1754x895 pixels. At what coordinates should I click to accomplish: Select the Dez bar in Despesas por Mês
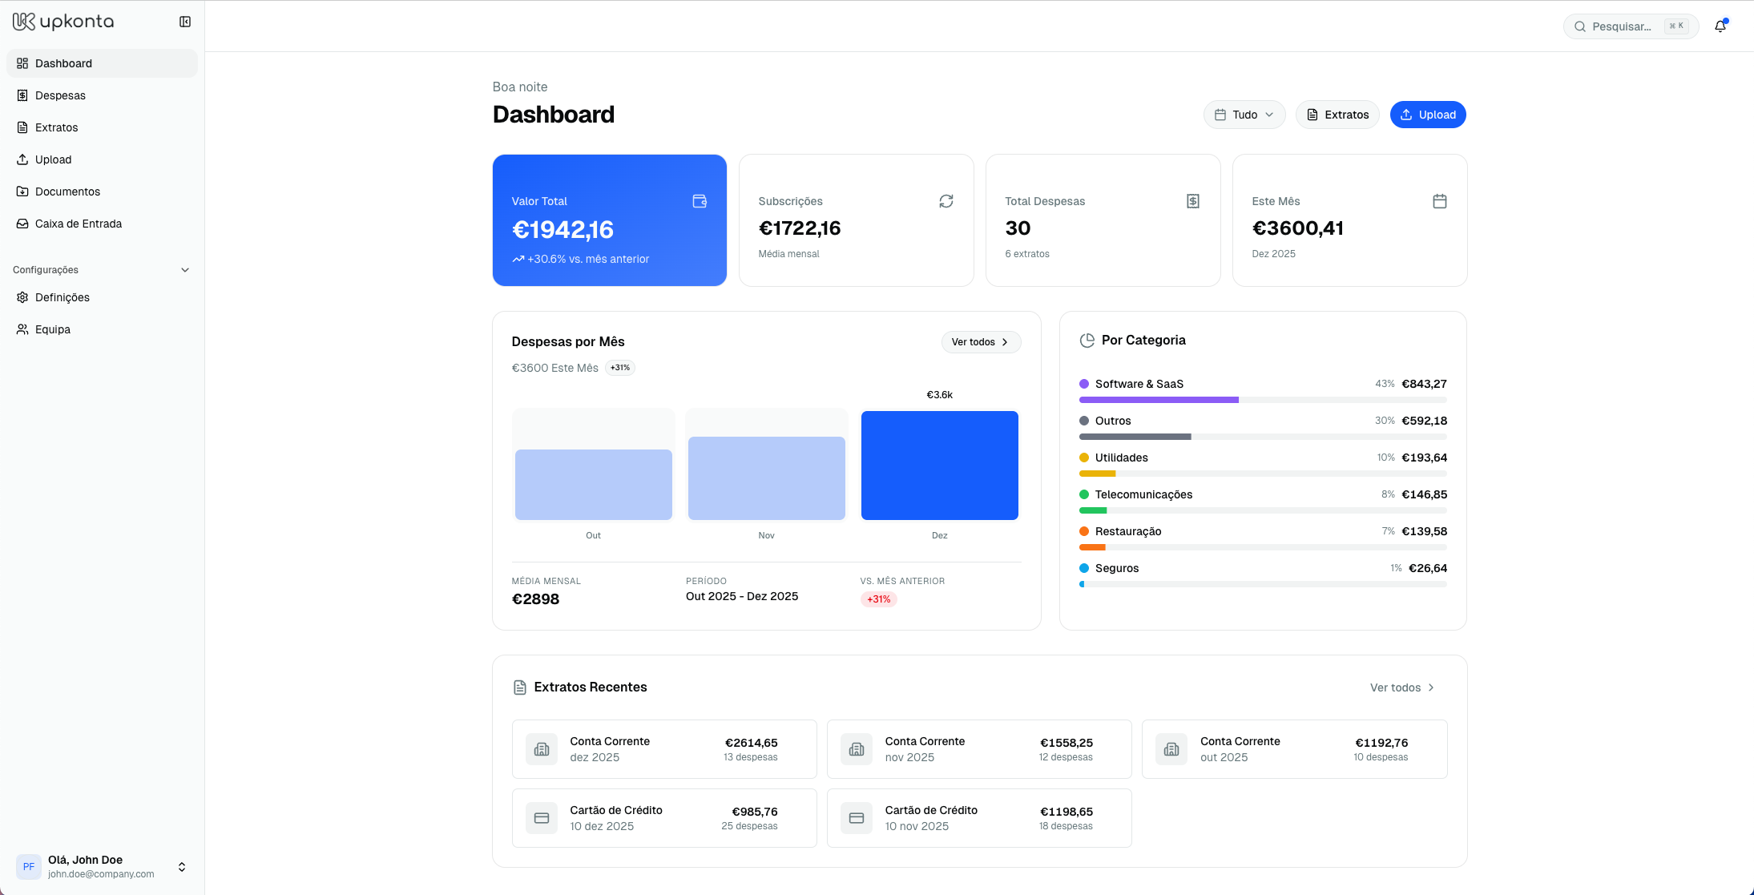pyautogui.click(x=939, y=466)
